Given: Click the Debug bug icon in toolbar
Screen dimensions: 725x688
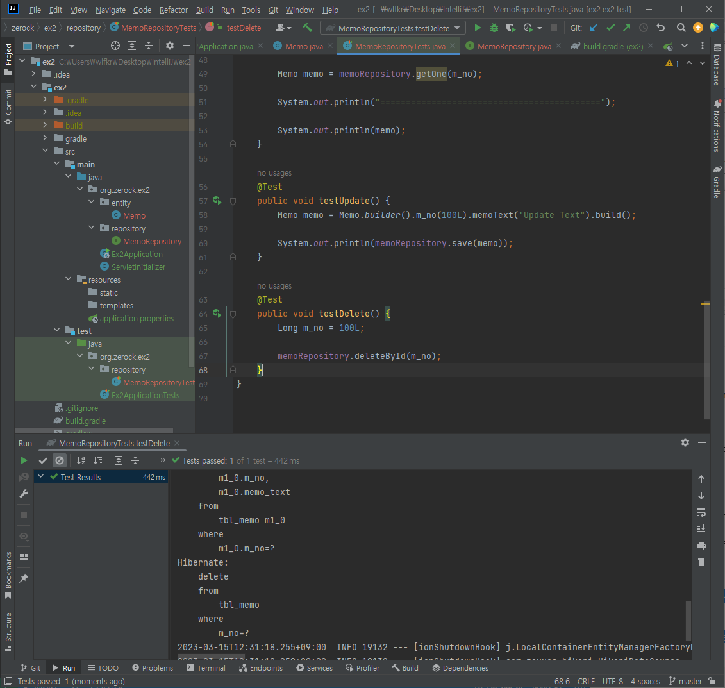Looking at the screenshot, I should 494,28.
